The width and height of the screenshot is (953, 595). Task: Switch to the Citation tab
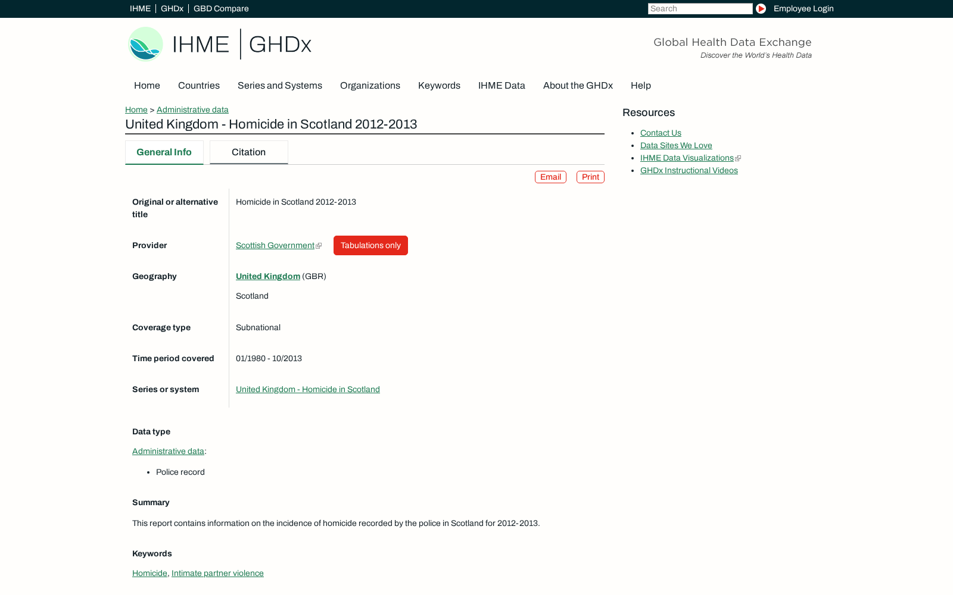(x=248, y=152)
